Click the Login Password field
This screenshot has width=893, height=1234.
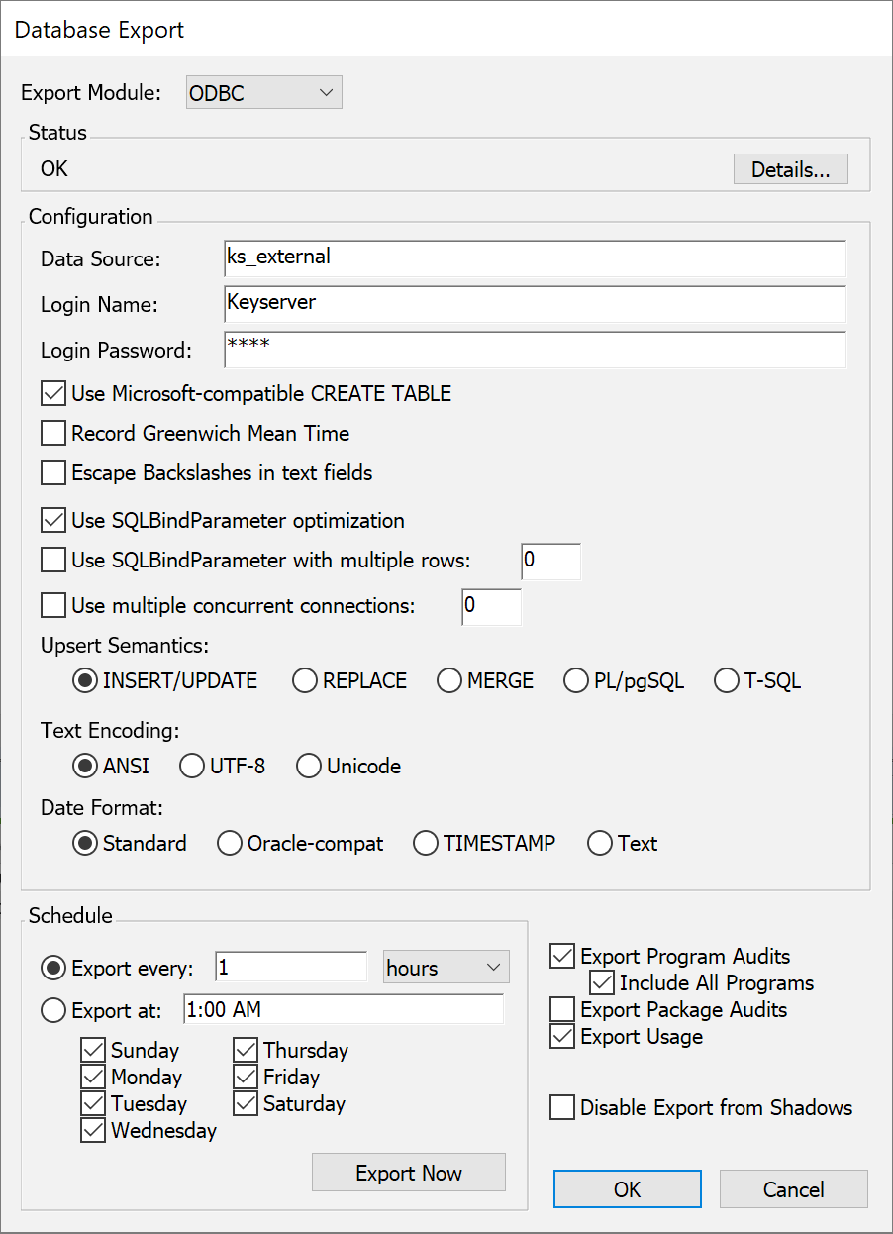(x=535, y=350)
